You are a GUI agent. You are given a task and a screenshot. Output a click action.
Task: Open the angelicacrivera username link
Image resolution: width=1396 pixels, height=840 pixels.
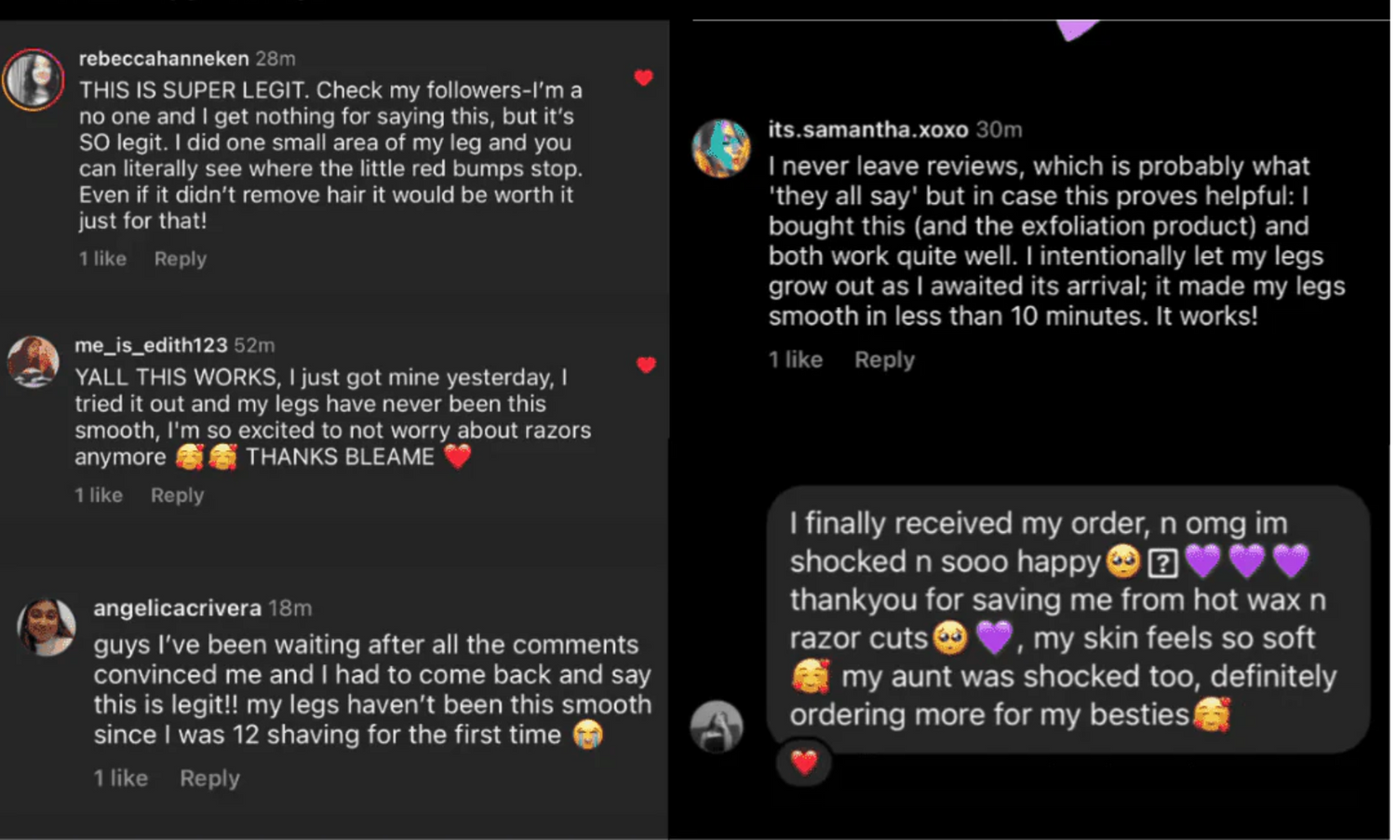coord(177,608)
